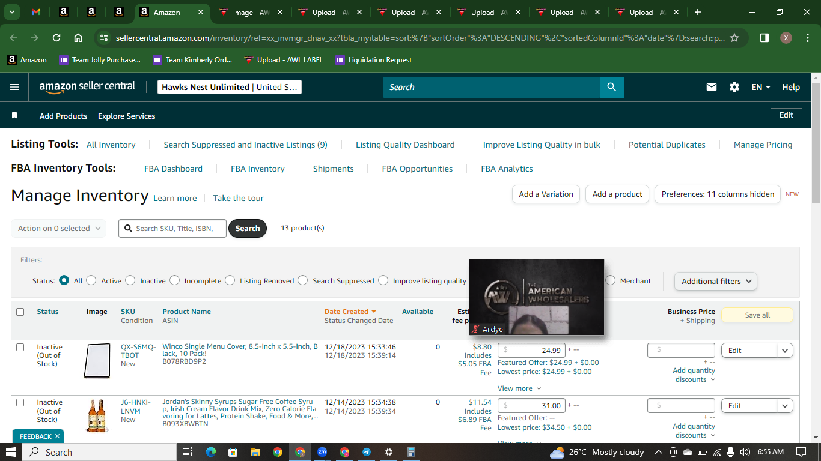This screenshot has height=461, width=821.
Task: Click the Search button next to the SKU field
Action: click(x=248, y=228)
